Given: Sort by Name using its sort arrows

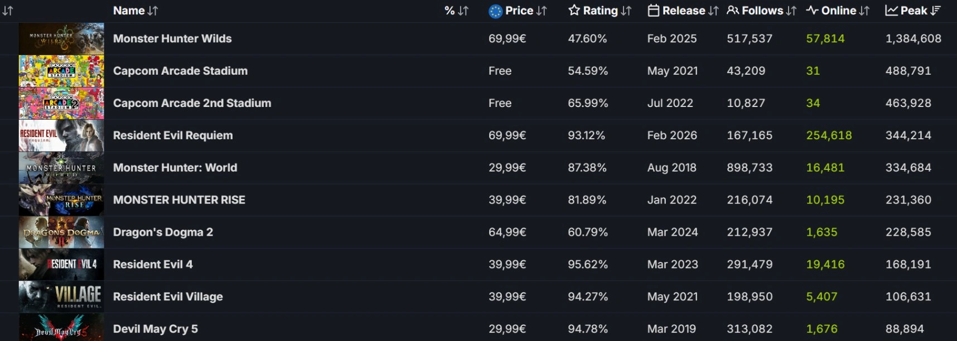Looking at the screenshot, I should (x=153, y=11).
